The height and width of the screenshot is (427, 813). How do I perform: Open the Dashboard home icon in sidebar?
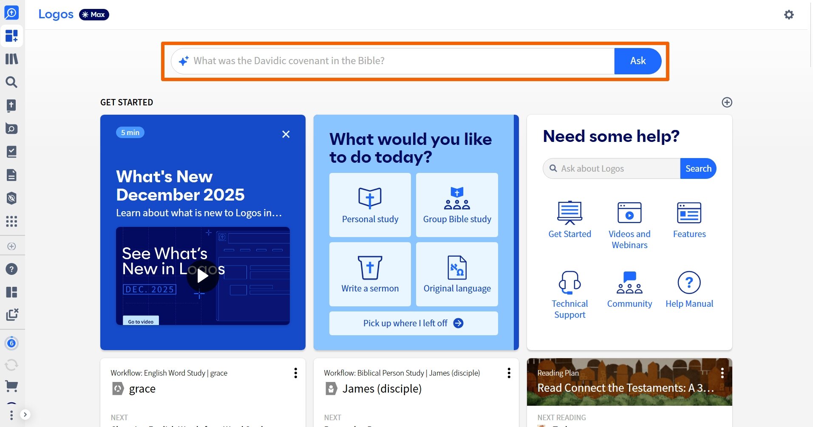tap(11, 36)
